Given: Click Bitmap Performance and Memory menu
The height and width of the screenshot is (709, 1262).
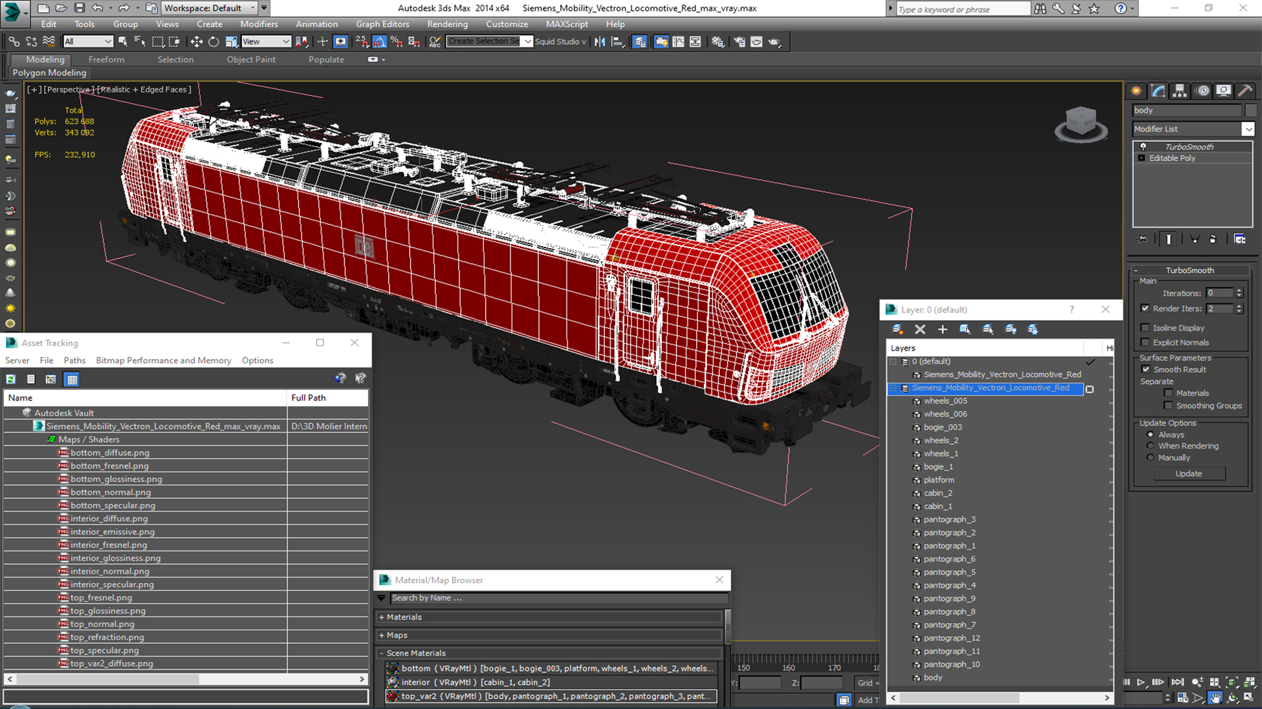Looking at the screenshot, I should (x=163, y=360).
